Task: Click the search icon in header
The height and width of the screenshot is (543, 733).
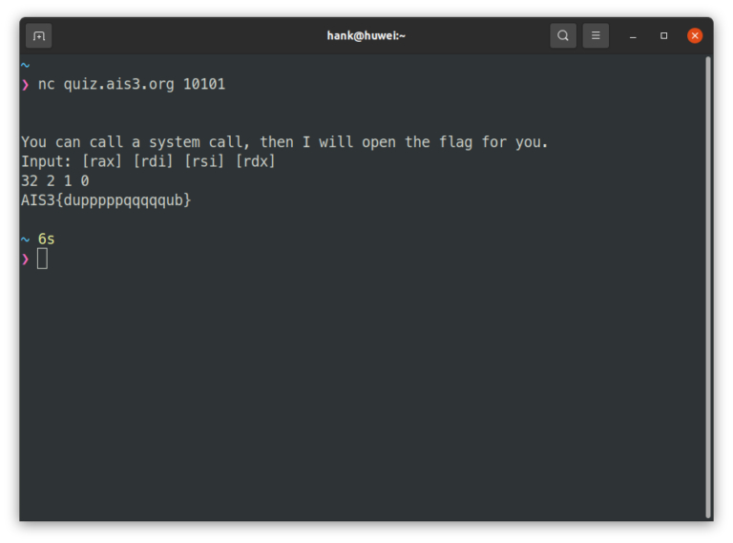Action: point(563,36)
